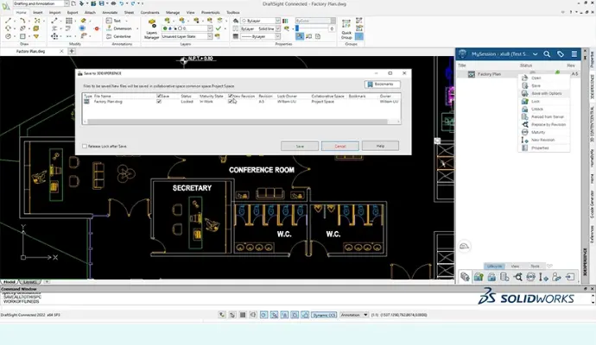Toggle the Save column header checkbox
Viewport: 596px width, 345px height.
pyautogui.click(x=159, y=96)
